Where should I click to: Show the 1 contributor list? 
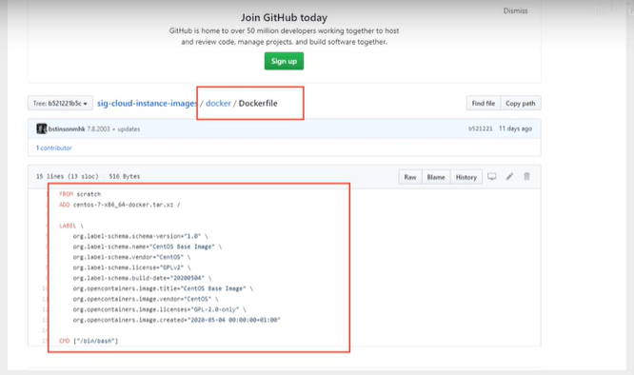(53, 148)
